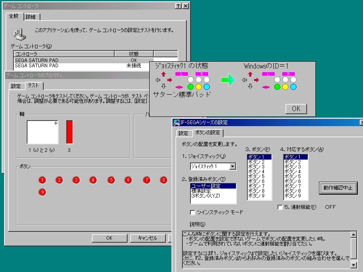Click red button indicator 9 in the test panel

pyautogui.click(x=42, y=193)
